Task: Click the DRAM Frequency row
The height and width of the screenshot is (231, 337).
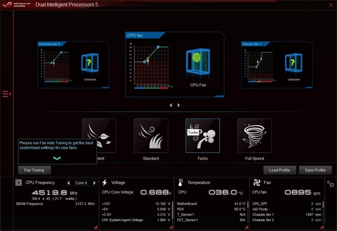Action: tap(55, 204)
